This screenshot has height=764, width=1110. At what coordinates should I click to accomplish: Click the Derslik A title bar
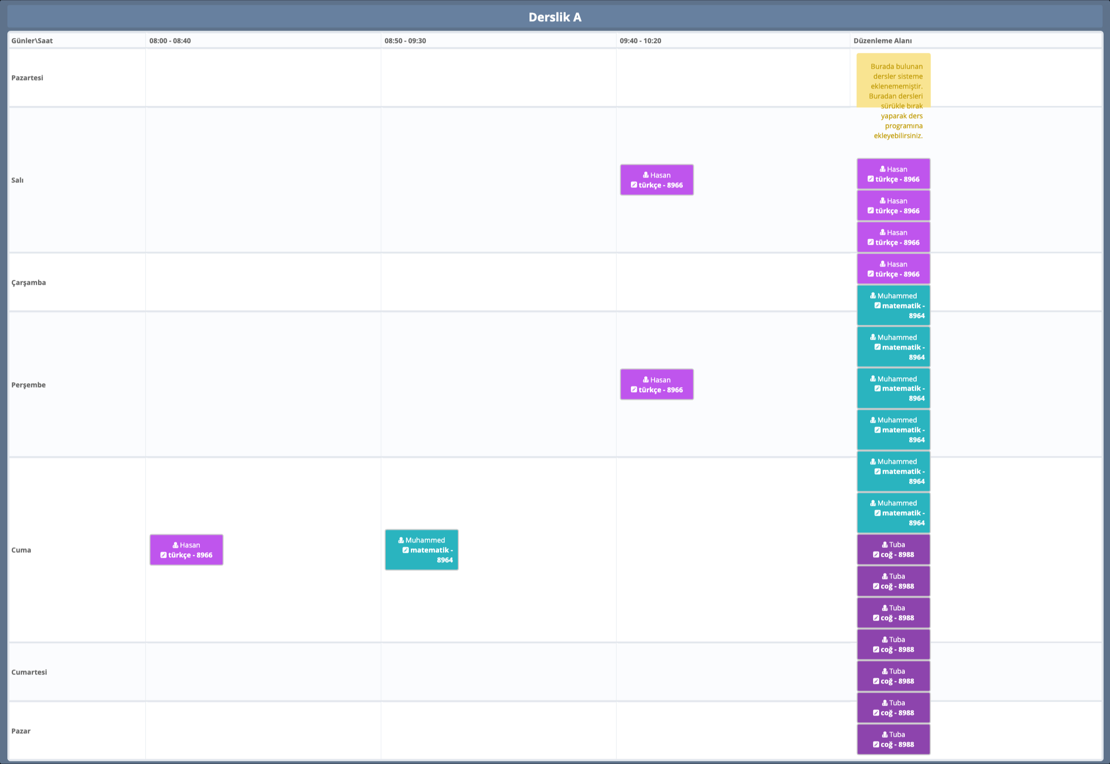pos(555,17)
